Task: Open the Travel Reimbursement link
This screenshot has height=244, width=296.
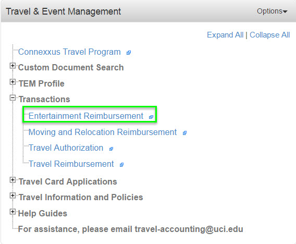Action: [71, 164]
